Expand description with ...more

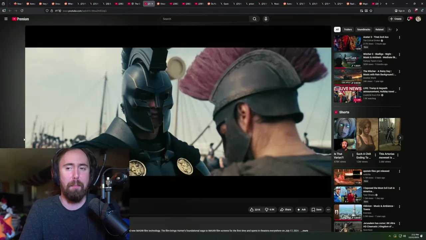click(x=305, y=231)
